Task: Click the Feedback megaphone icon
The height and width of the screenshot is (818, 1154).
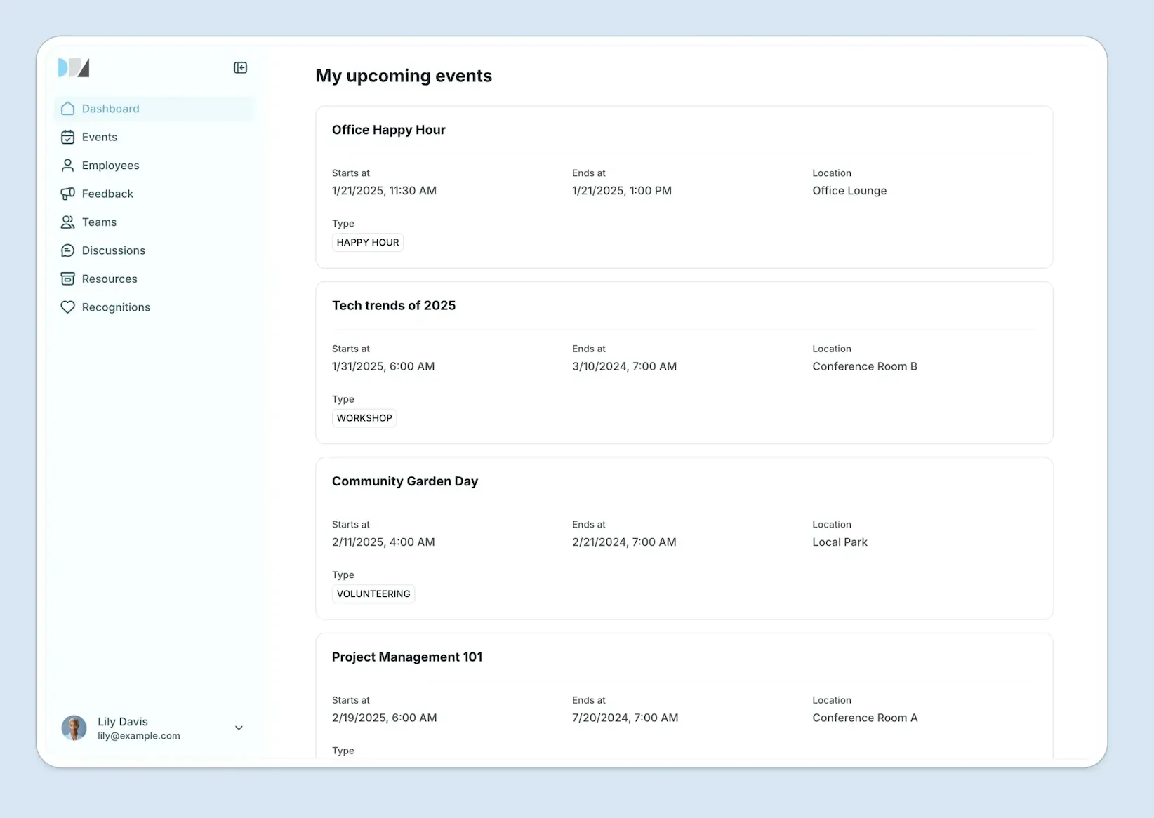Action: [67, 194]
